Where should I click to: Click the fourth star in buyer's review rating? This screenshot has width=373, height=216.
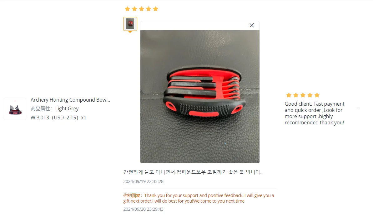tap(149, 9)
